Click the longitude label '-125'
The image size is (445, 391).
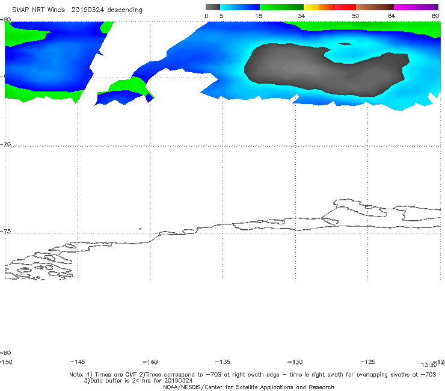[x=368, y=362]
